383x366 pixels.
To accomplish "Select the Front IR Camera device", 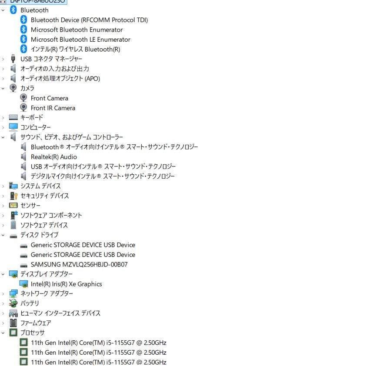I will (x=53, y=108).
